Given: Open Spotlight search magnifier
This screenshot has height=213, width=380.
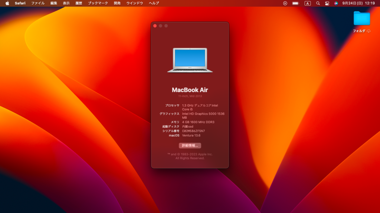Looking at the screenshot, I should (x=318, y=3).
